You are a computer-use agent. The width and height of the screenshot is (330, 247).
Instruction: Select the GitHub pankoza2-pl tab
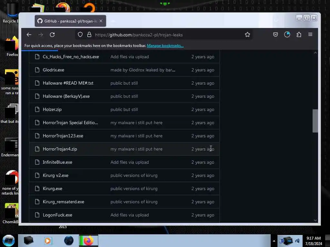70,21
